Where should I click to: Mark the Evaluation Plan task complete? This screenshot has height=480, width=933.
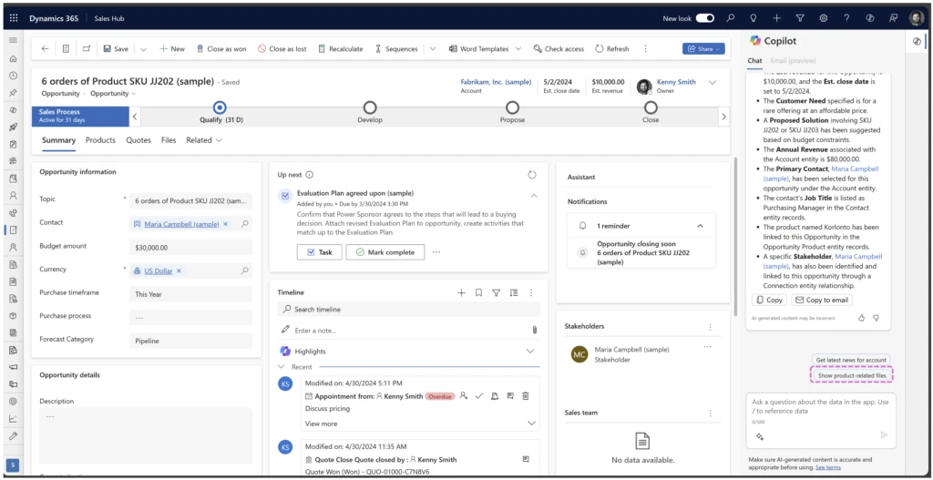tap(385, 252)
